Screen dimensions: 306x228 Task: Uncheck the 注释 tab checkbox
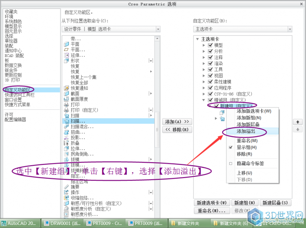pyautogui.click(x=210, y=57)
